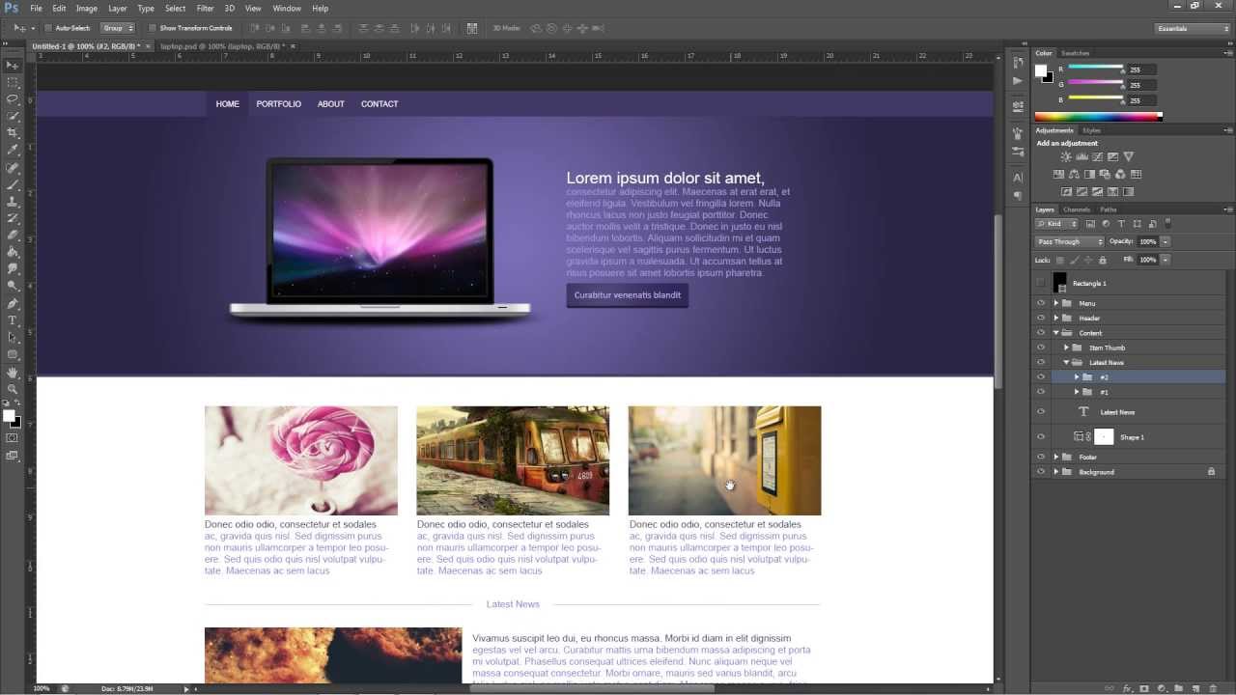Image resolution: width=1236 pixels, height=695 pixels.
Task: Open the Filter menu
Action: point(205,8)
